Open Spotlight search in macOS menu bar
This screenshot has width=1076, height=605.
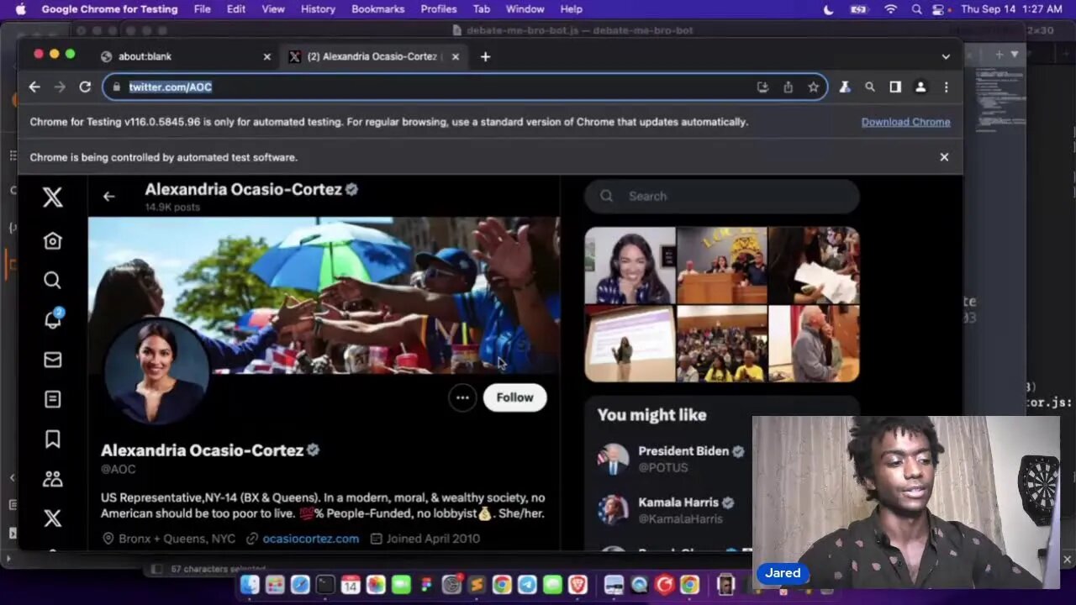click(x=916, y=9)
